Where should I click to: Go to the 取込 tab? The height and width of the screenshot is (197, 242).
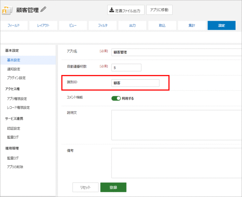(x=162, y=25)
